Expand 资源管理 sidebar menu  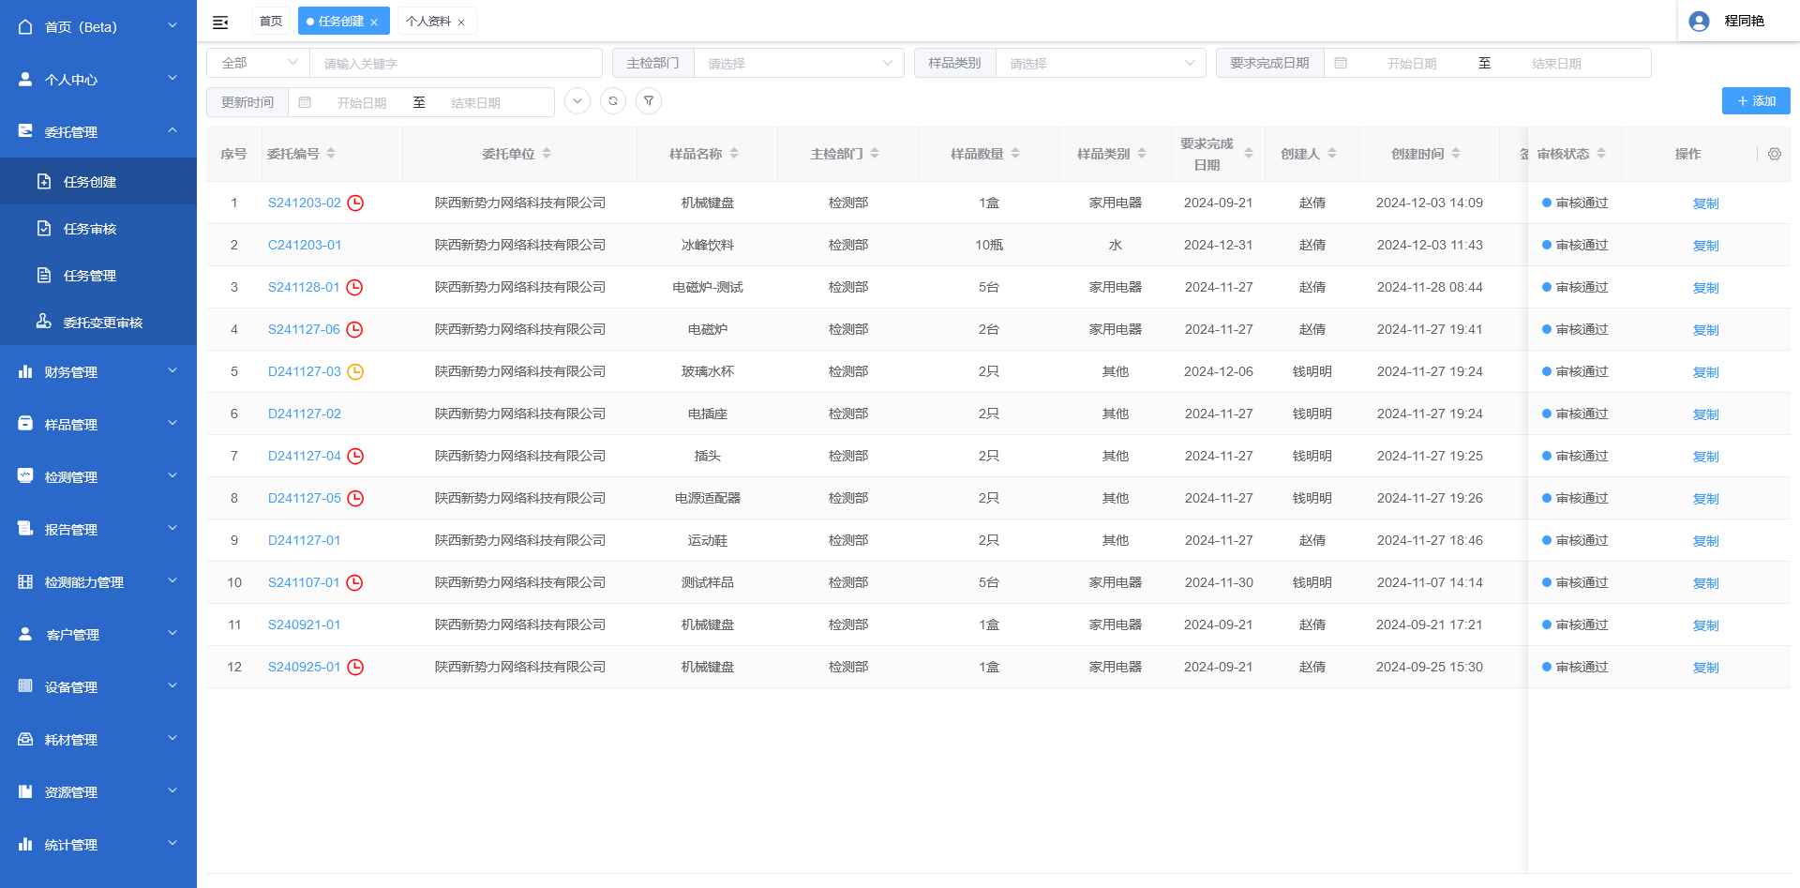pyautogui.click(x=98, y=791)
